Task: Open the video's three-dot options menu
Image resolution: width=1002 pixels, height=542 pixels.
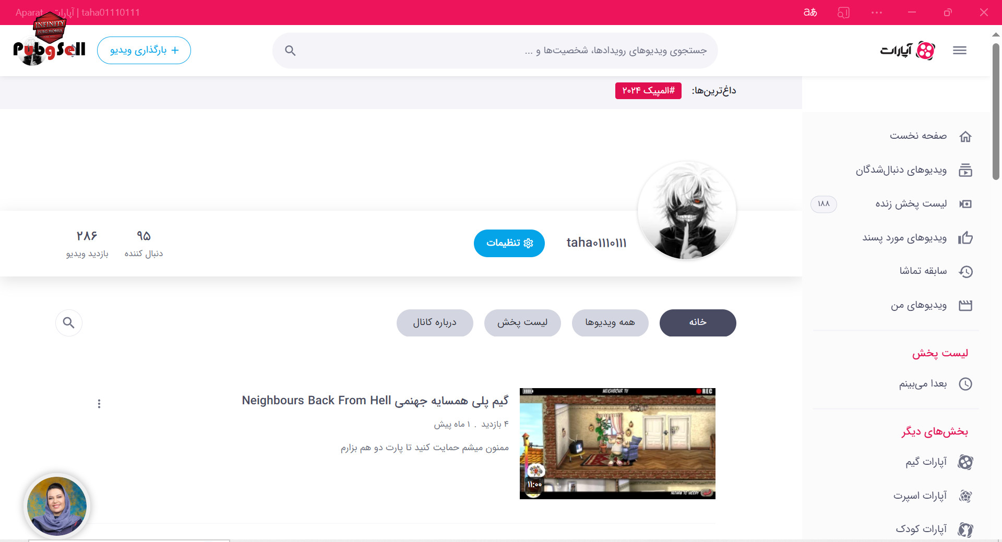Action: 99,404
